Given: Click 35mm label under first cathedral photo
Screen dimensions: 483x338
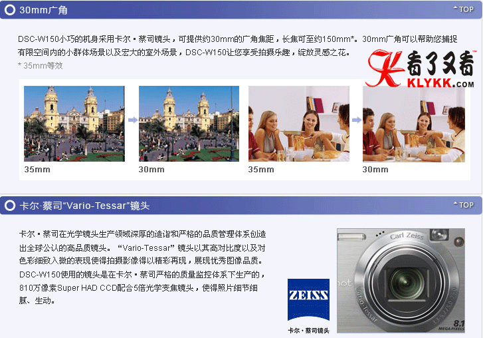Looking at the screenshot, I should [x=37, y=169].
